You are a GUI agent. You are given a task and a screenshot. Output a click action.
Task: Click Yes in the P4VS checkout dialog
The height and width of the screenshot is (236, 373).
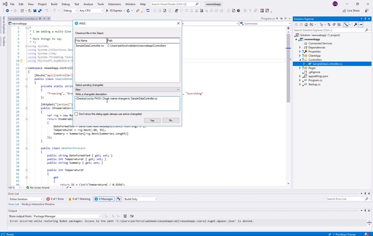pos(152,120)
